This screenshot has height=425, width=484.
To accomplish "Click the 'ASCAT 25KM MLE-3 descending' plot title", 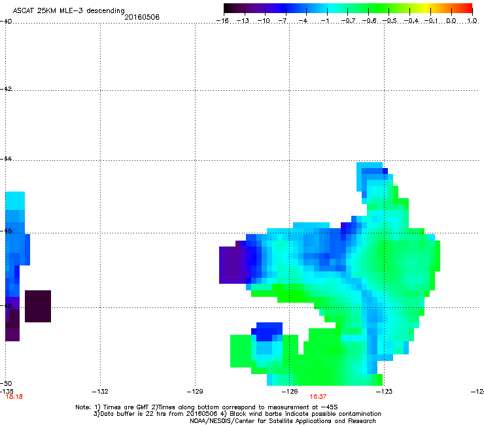I will pyautogui.click(x=69, y=10).
